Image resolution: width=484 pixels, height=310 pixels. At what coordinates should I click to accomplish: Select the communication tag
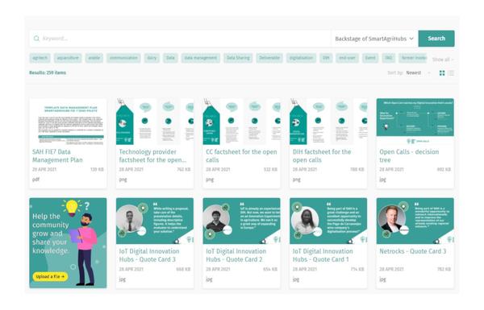123,58
